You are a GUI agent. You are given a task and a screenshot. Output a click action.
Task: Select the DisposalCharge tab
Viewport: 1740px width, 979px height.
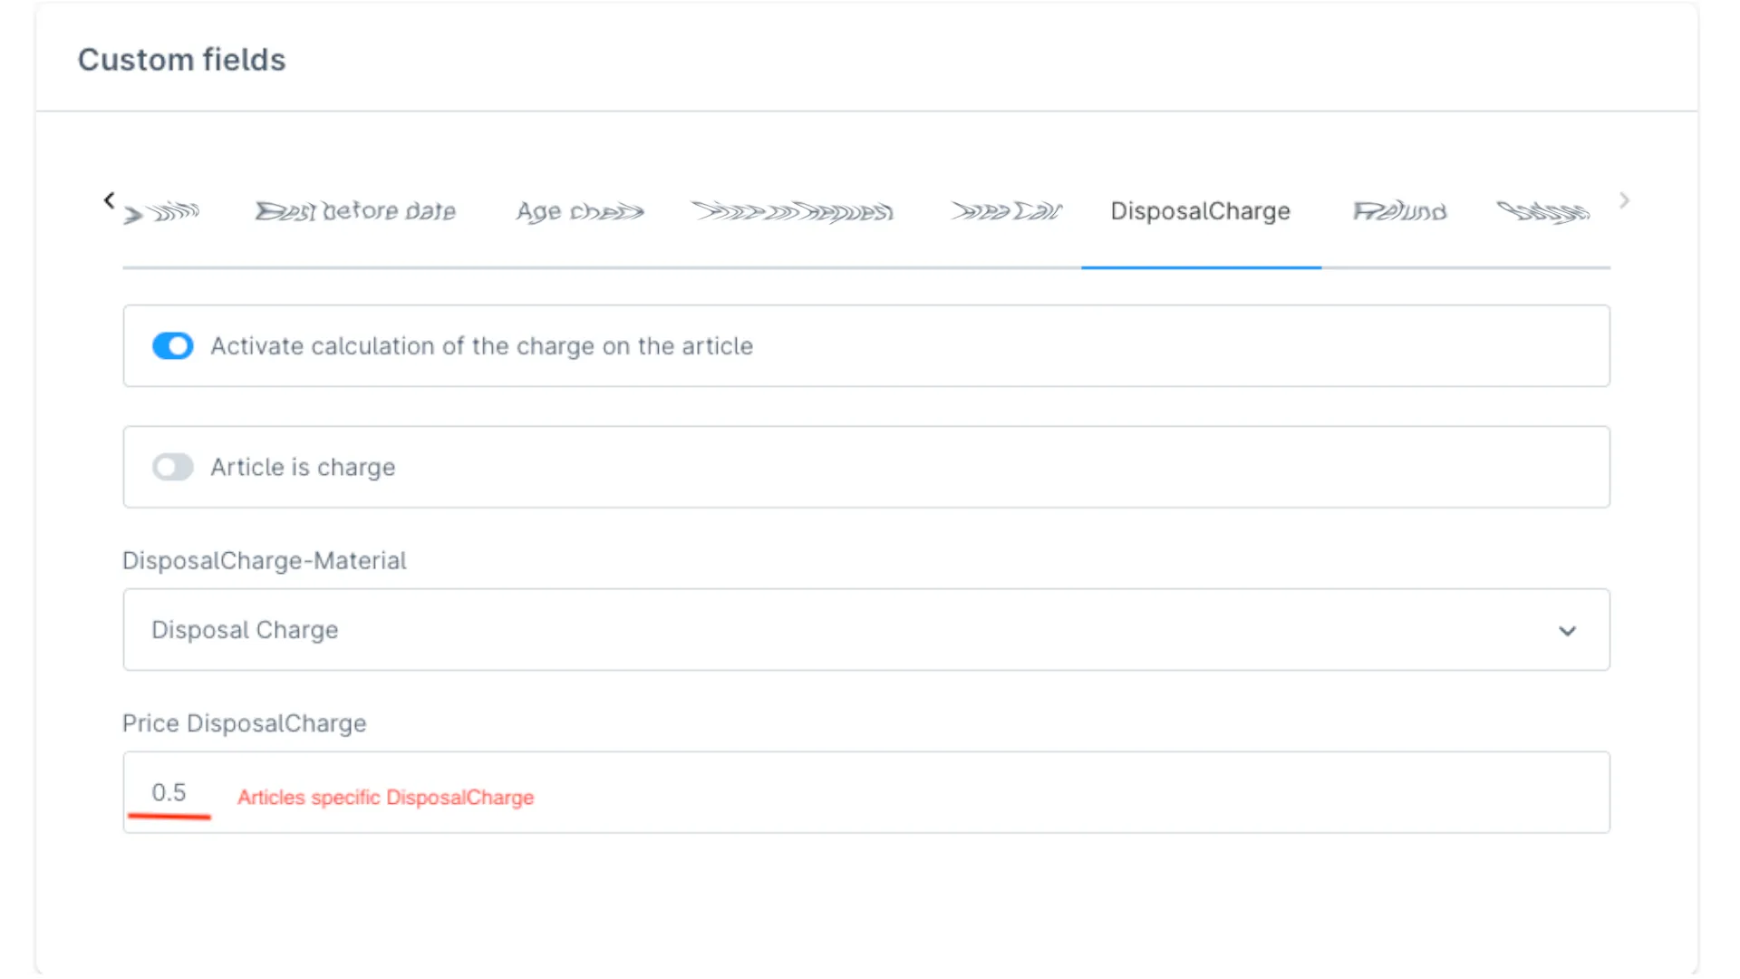pos(1200,211)
